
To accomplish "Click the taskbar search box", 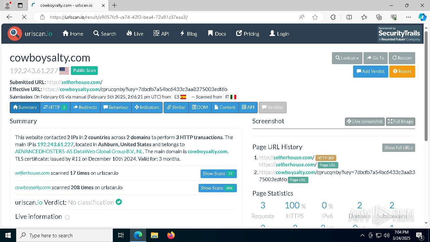I will click(x=64, y=235).
